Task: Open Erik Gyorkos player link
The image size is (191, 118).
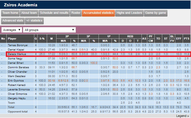Action: pos(16,80)
